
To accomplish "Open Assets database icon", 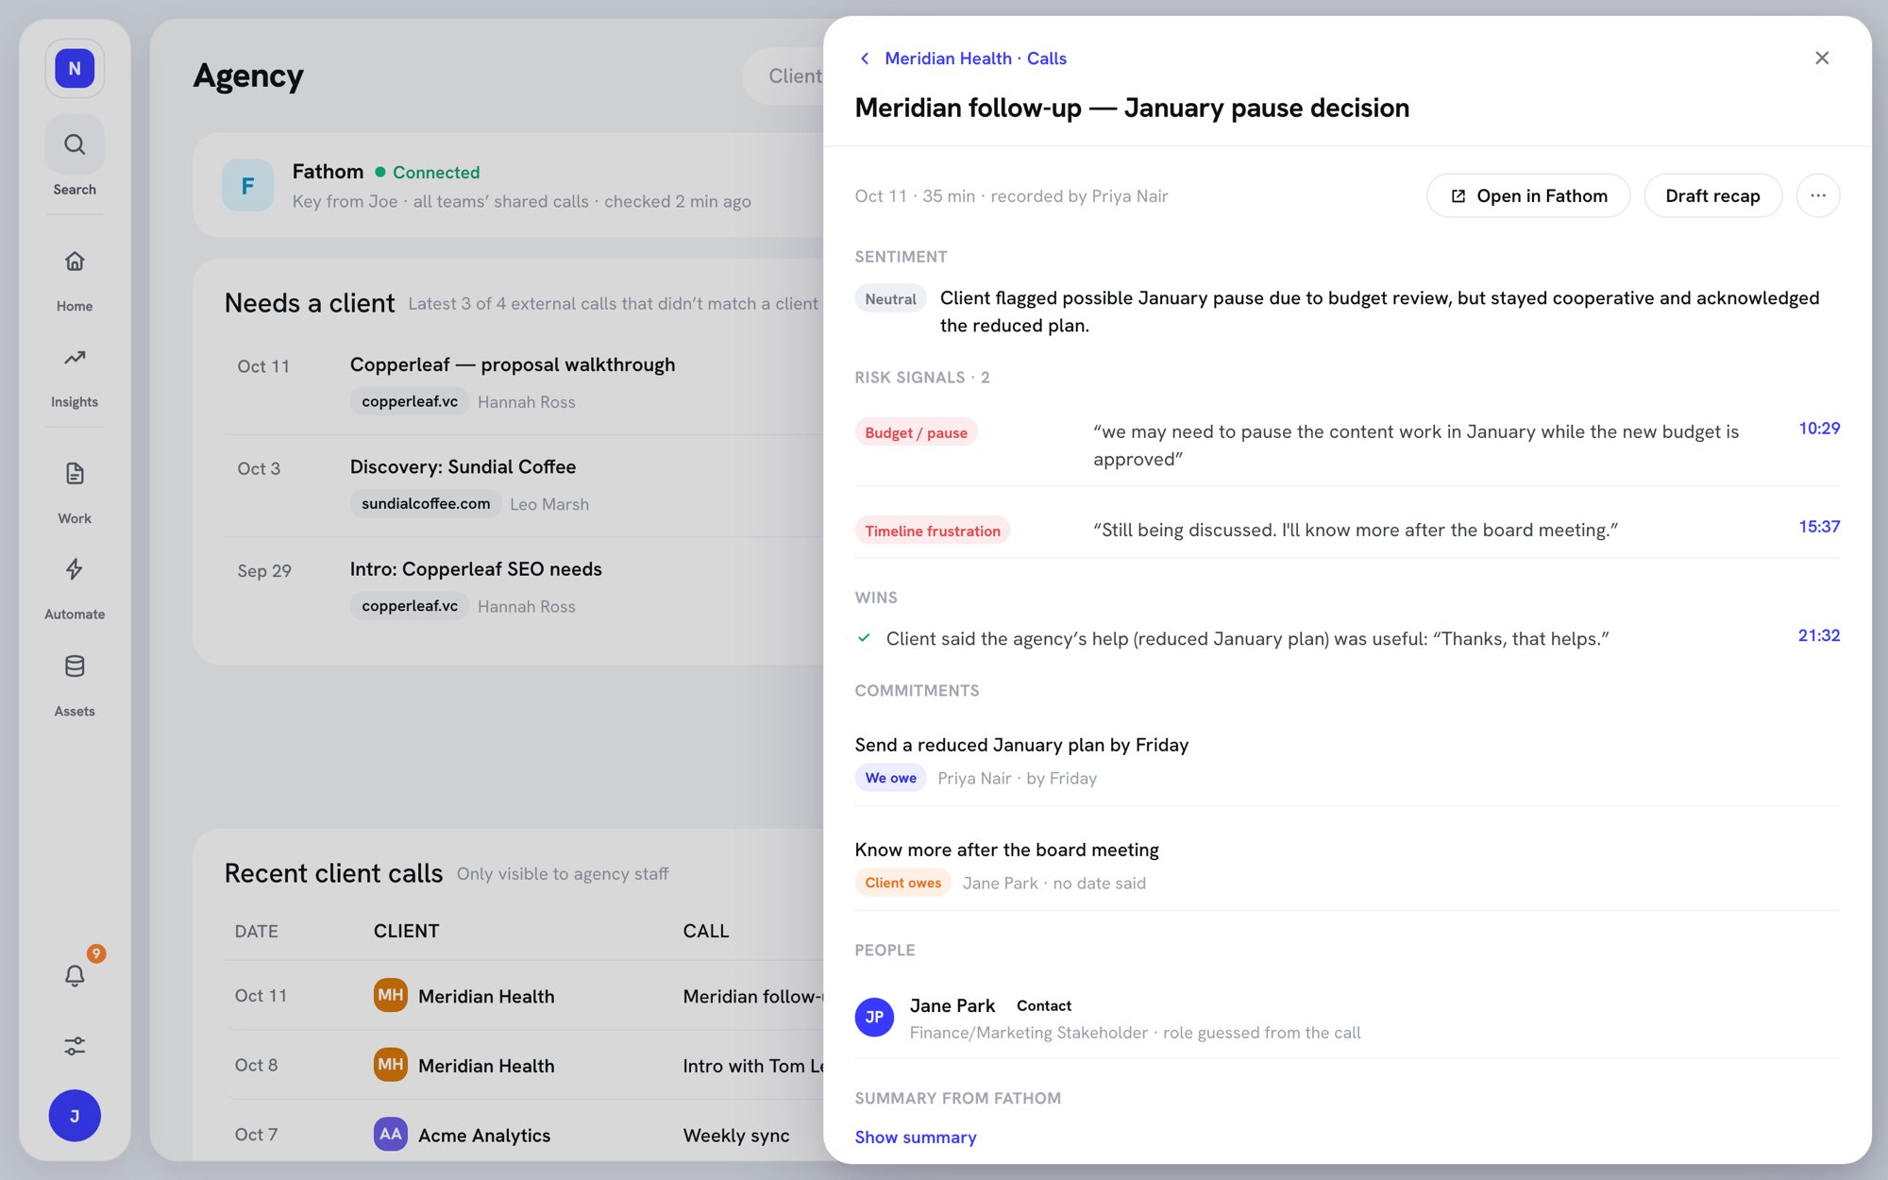I will (x=75, y=666).
